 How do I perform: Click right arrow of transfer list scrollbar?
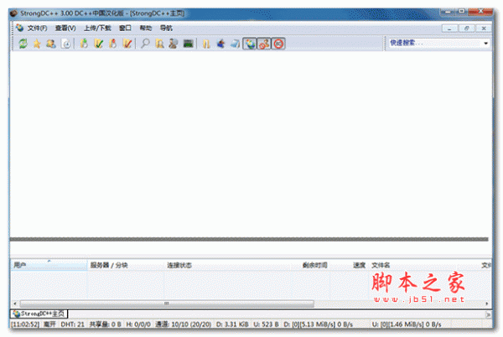(x=486, y=303)
